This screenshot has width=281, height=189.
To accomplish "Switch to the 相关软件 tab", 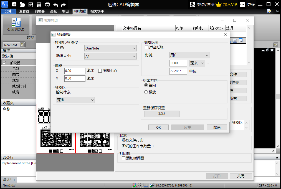I will click(x=97, y=11).
